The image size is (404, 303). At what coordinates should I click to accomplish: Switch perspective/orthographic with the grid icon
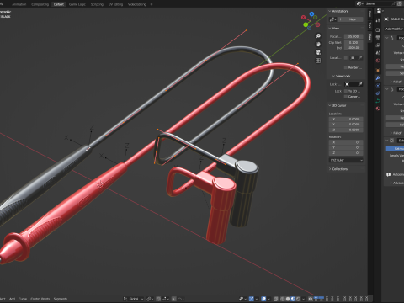click(318, 61)
